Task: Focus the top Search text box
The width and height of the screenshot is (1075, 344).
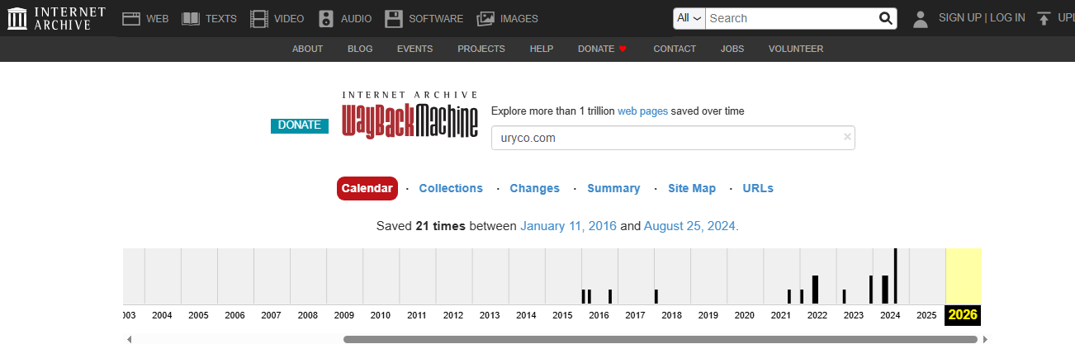Action: pos(791,18)
